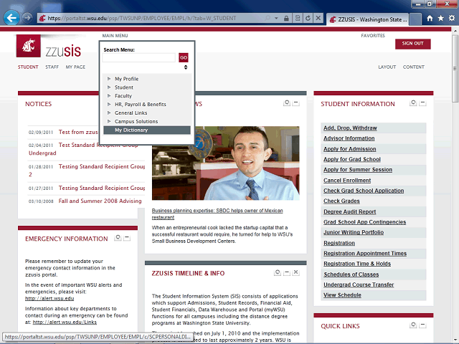The width and height of the screenshot is (459, 344).
Task: Open the alert.wsu.edu/Links link
Action: point(65,322)
